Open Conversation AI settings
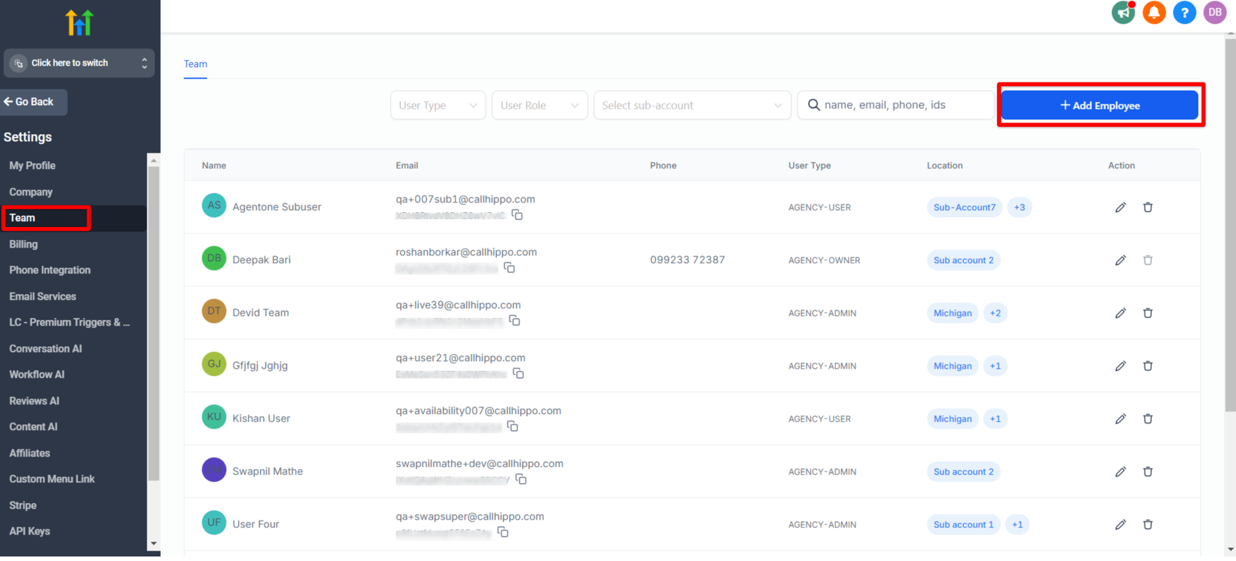 pyautogui.click(x=45, y=349)
